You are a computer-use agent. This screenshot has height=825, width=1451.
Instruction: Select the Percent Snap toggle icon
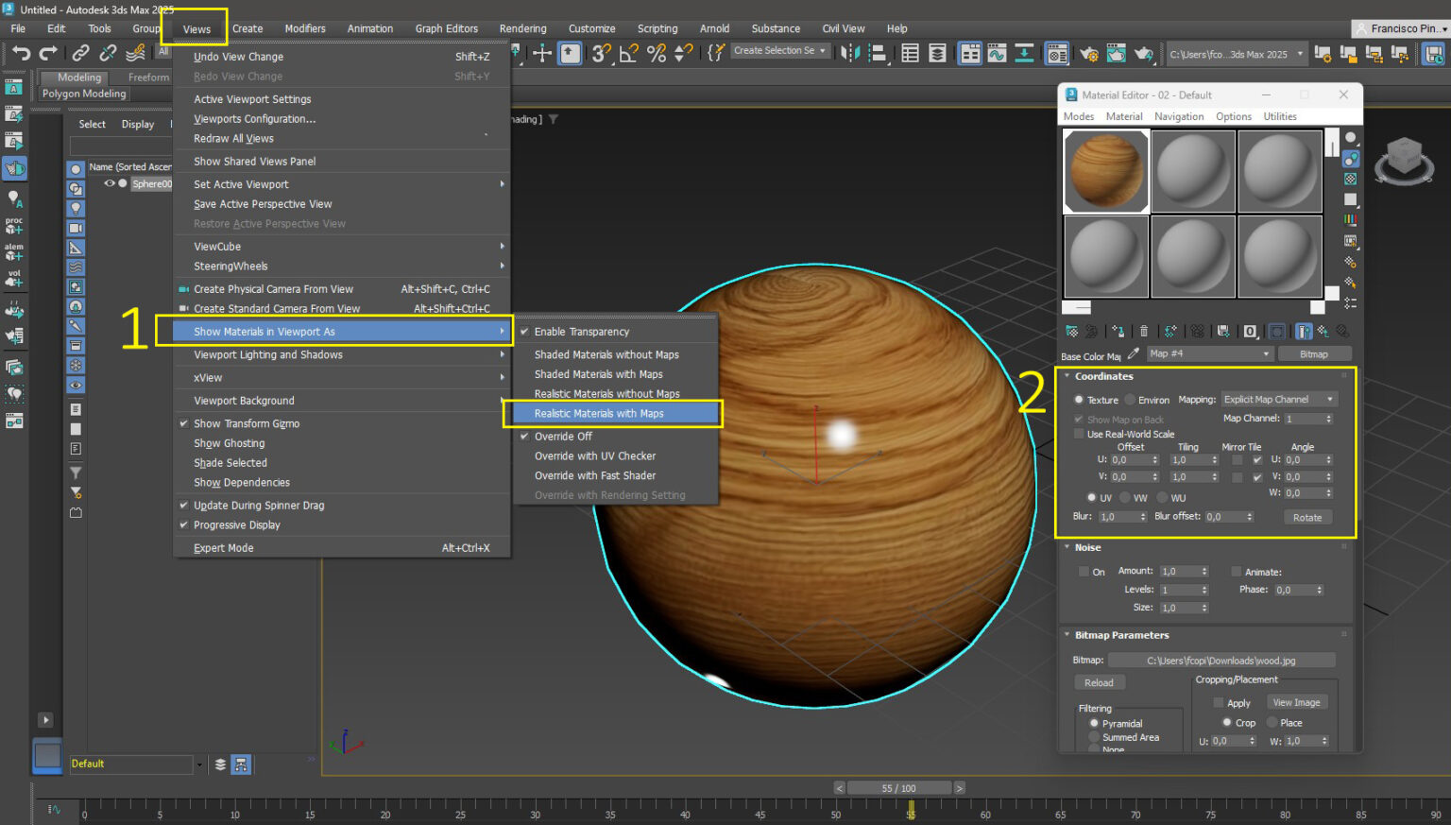tap(657, 53)
